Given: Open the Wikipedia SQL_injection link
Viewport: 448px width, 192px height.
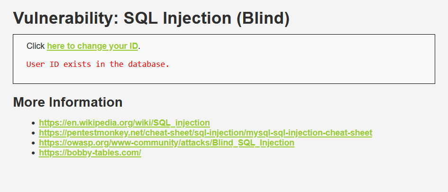Looking at the screenshot, I should tap(124, 123).
